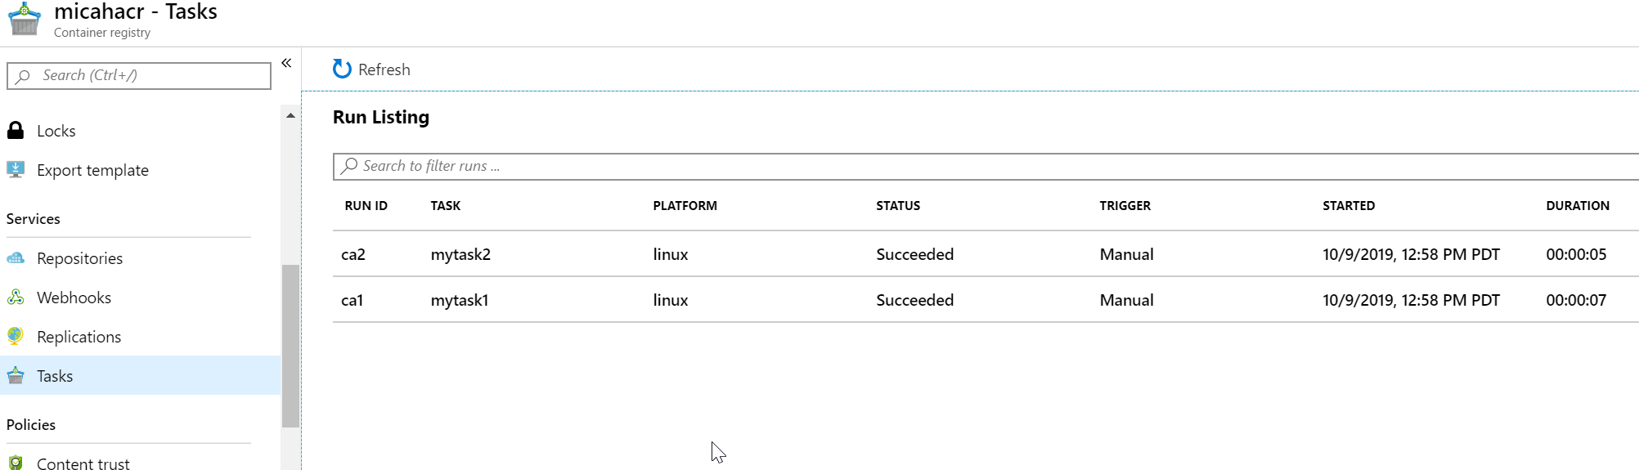Sort by STARTED column header
1639x470 pixels.
click(x=1349, y=206)
